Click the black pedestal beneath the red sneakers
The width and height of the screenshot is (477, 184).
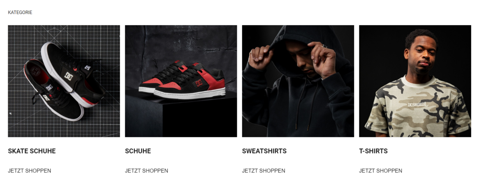coord(181,115)
